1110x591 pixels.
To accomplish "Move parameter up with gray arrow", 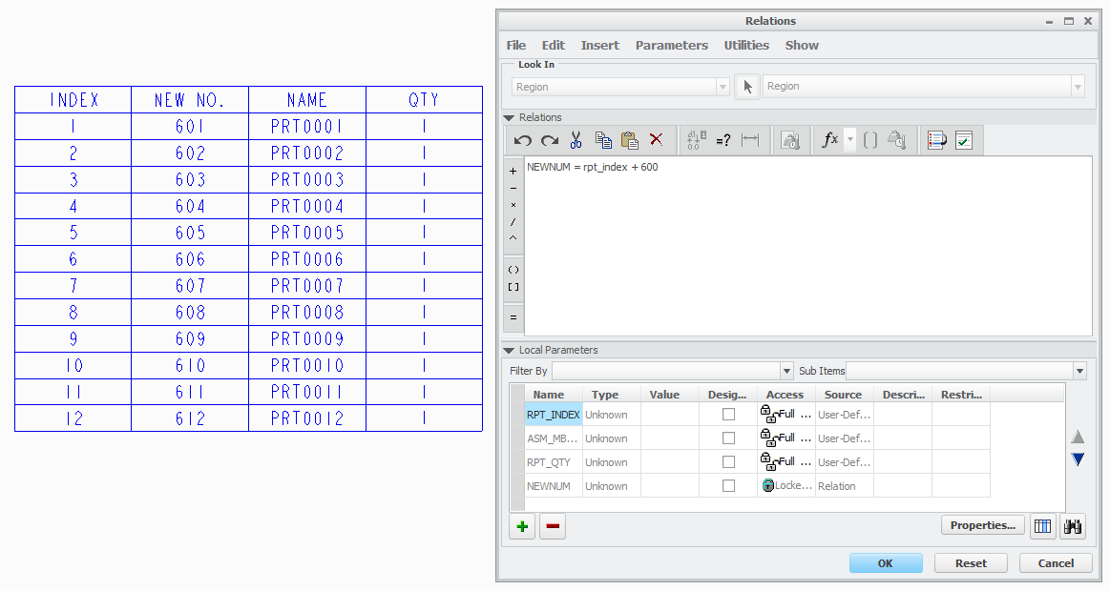I will pos(1078,438).
